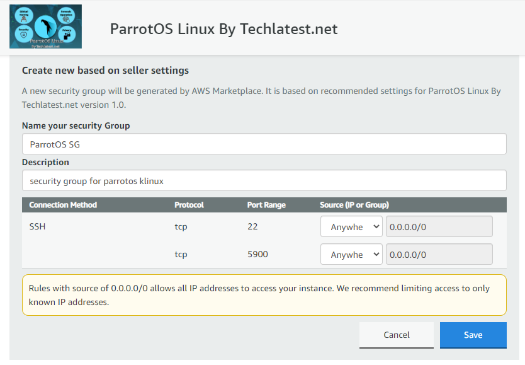This screenshot has height=365, width=525.
Task: Click the 0.0.0.0/0 field for port 5900
Action: (439, 255)
